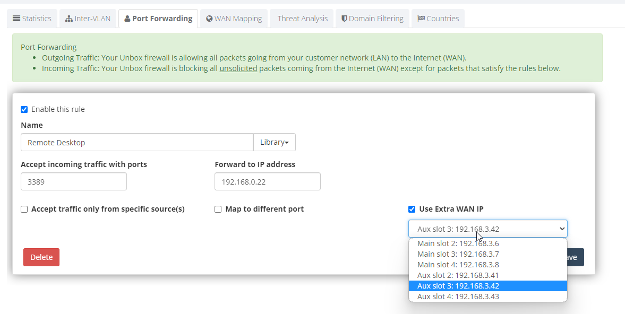Select Main slot 2: 192.168.3.6
Viewport: 625px width, 314px height.
pos(487,243)
